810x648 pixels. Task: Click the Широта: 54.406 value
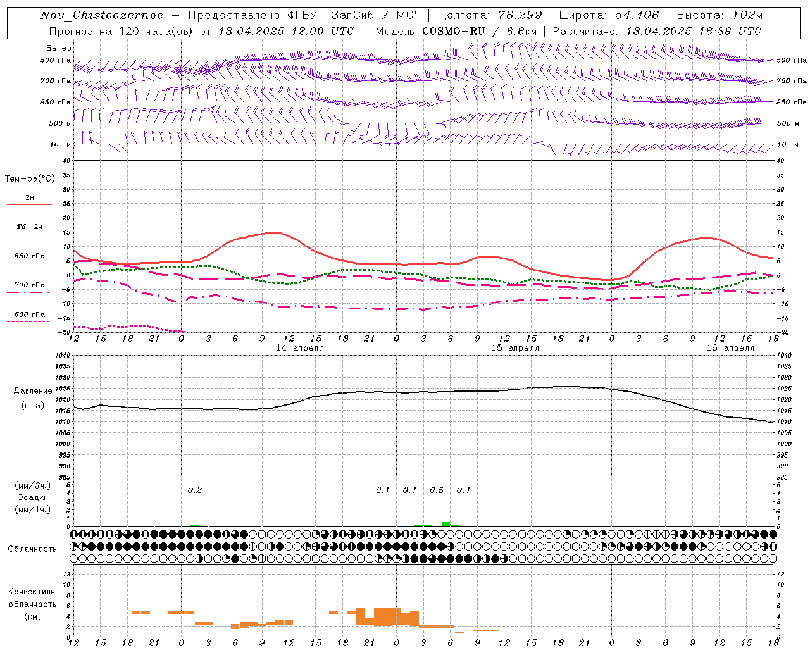point(609,15)
